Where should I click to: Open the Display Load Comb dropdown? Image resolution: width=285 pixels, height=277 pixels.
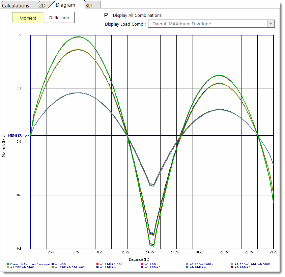coord(209,24)
